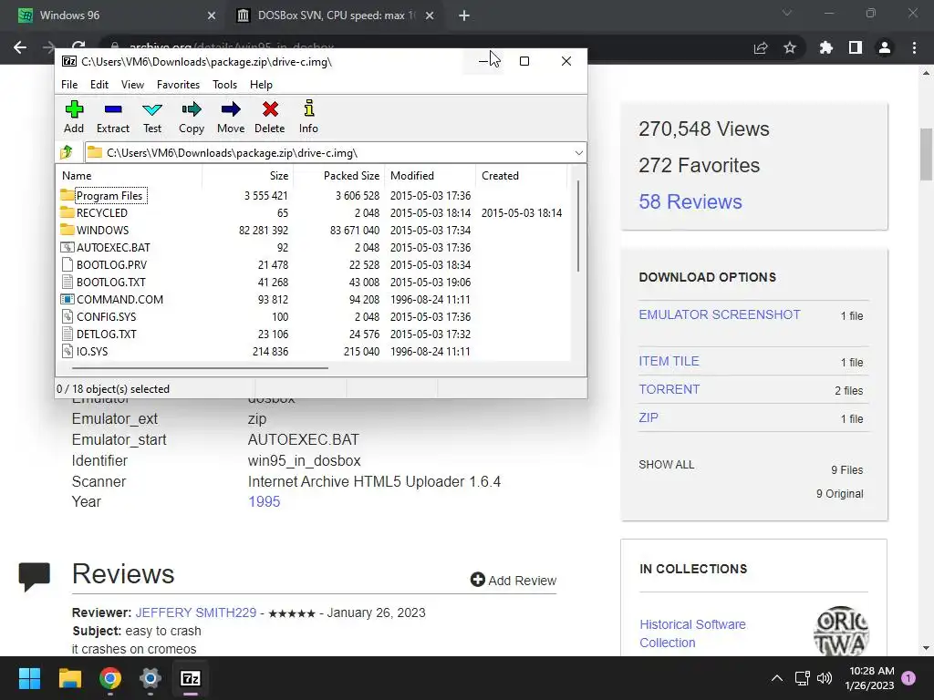
Task: Click SHOW ALL download options
Action: click(667, 464)
